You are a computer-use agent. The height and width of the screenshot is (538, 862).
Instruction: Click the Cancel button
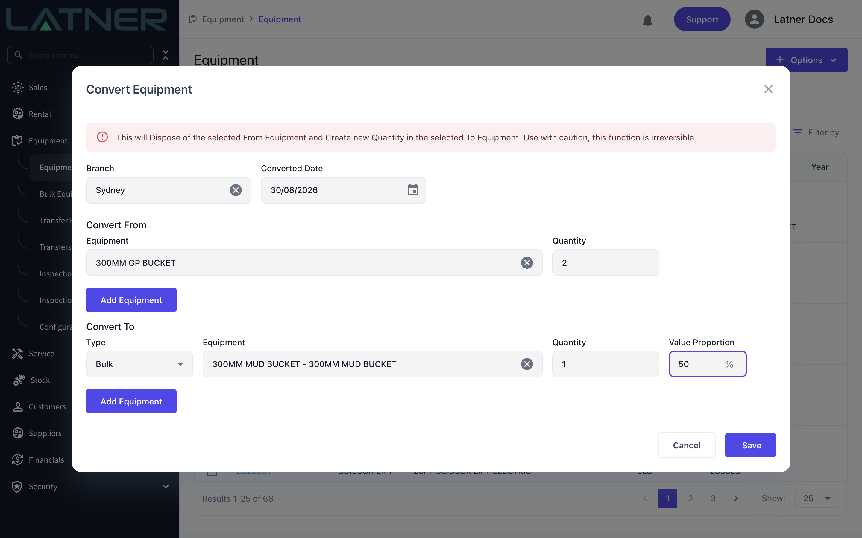pos(686,445)
